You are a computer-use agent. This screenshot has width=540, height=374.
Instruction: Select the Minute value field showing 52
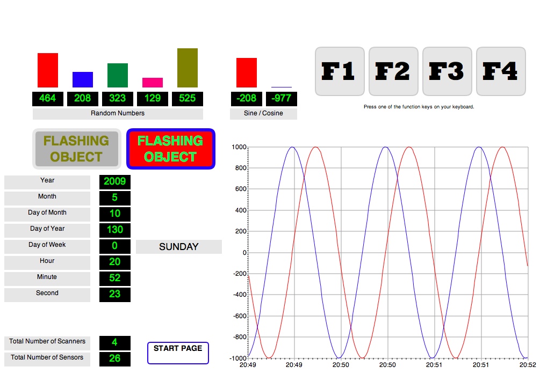pos(114,278)
